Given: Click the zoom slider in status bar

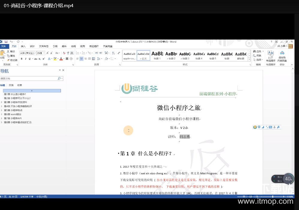Looking at the screenshot, I should point(272,197).
